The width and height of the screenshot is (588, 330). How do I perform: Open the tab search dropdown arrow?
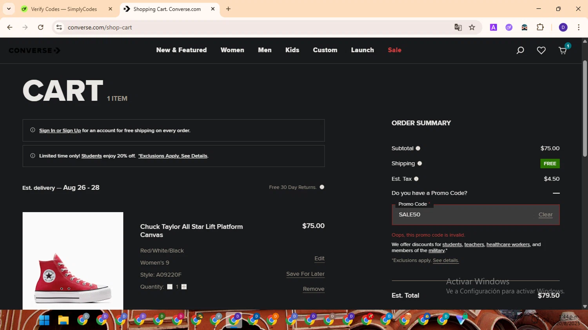pyautogui.click(x=9, y=9)
